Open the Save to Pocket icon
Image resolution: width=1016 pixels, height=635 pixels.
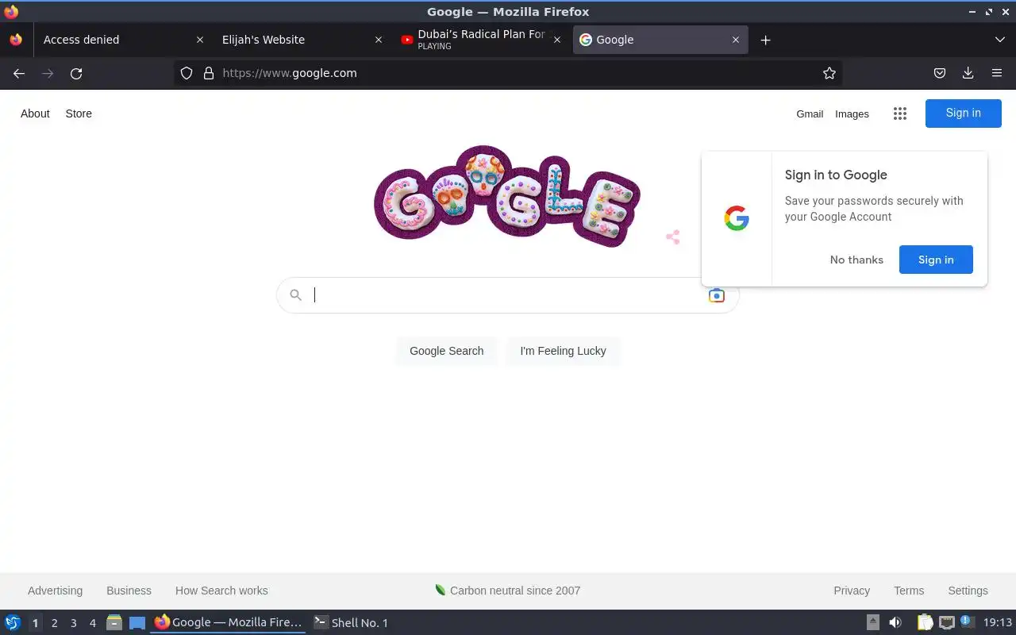(x=940, y=73)
